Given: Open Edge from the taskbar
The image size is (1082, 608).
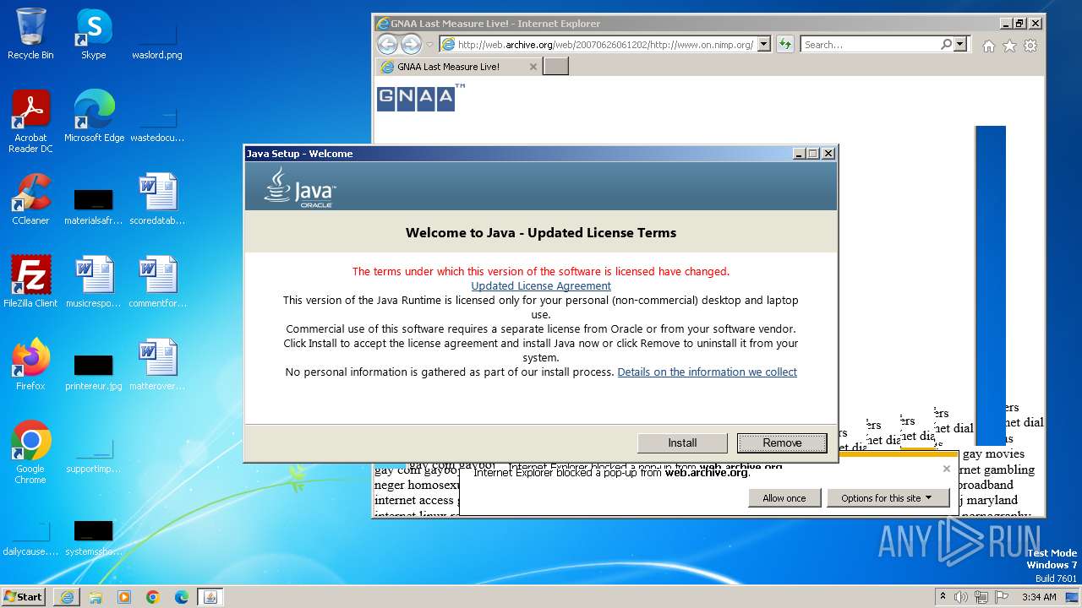Looking at the screenshot, I should [x=182, y=597].
